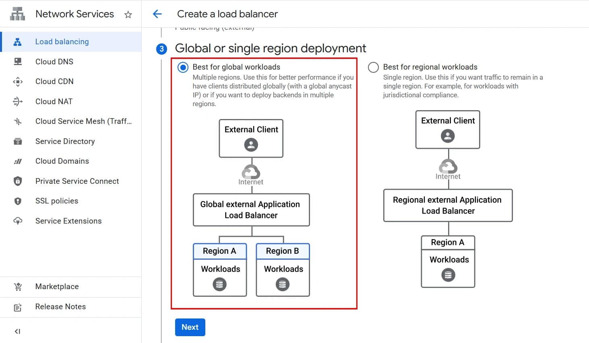Open Service Extensions

[x=68, y=221]
